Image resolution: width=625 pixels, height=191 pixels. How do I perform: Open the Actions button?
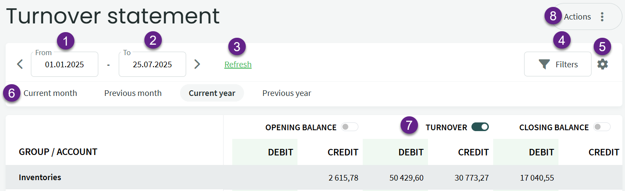tap(578, 17)
